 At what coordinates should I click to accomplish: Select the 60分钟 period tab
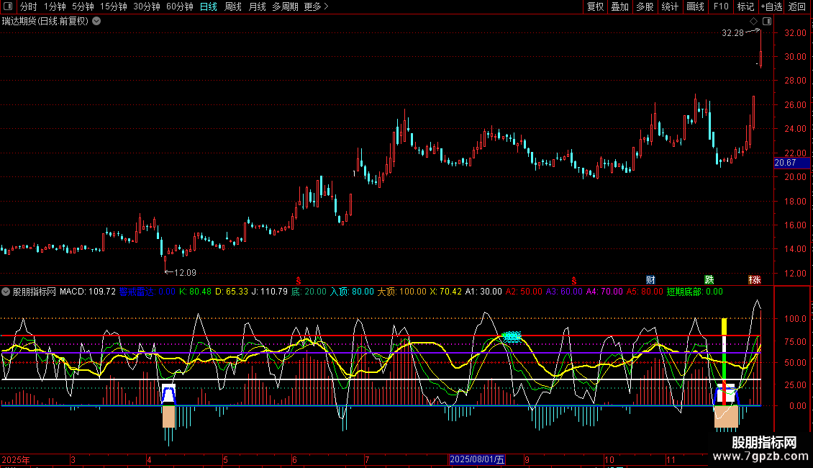(180, 6)
